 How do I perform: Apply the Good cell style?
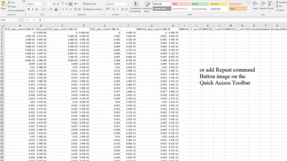pyautogui.click(x=200, y=4)
